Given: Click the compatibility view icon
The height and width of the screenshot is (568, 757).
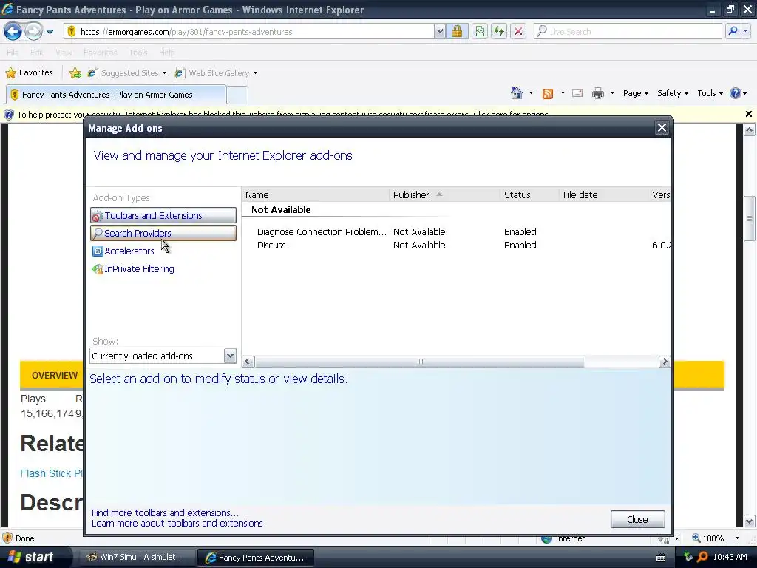Looking at the screenshot, I should (479, 32).
